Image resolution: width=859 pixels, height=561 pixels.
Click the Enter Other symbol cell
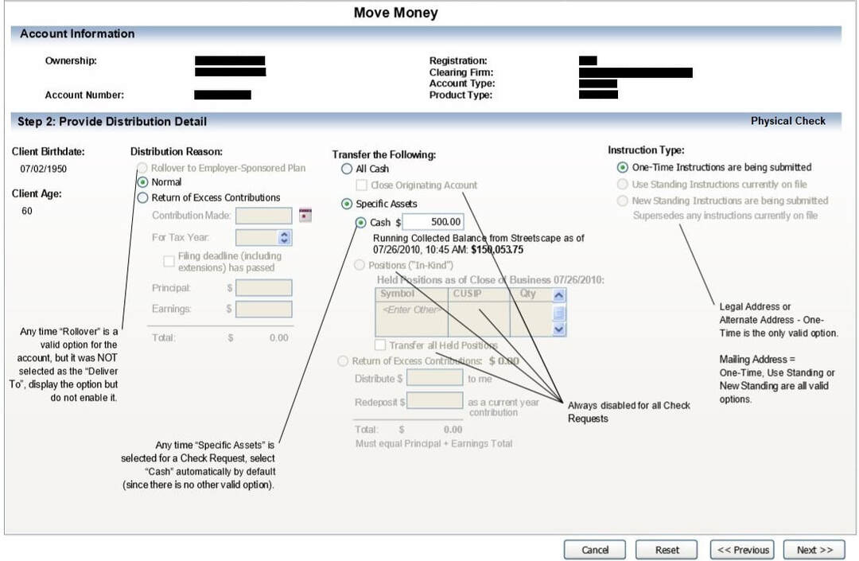pos(411,310)
